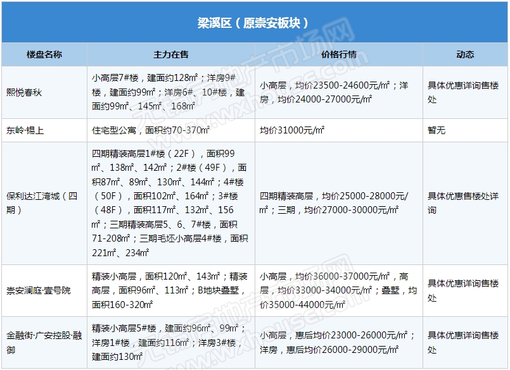
Task: Select the 楼盘名称 column header
Action: pyautogui.click(x=44, y=55)
